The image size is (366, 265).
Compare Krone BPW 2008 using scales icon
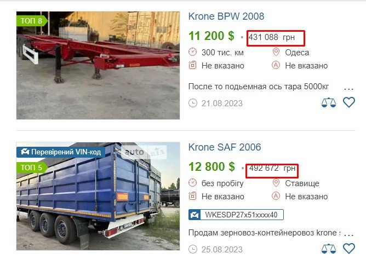(329, 102)
